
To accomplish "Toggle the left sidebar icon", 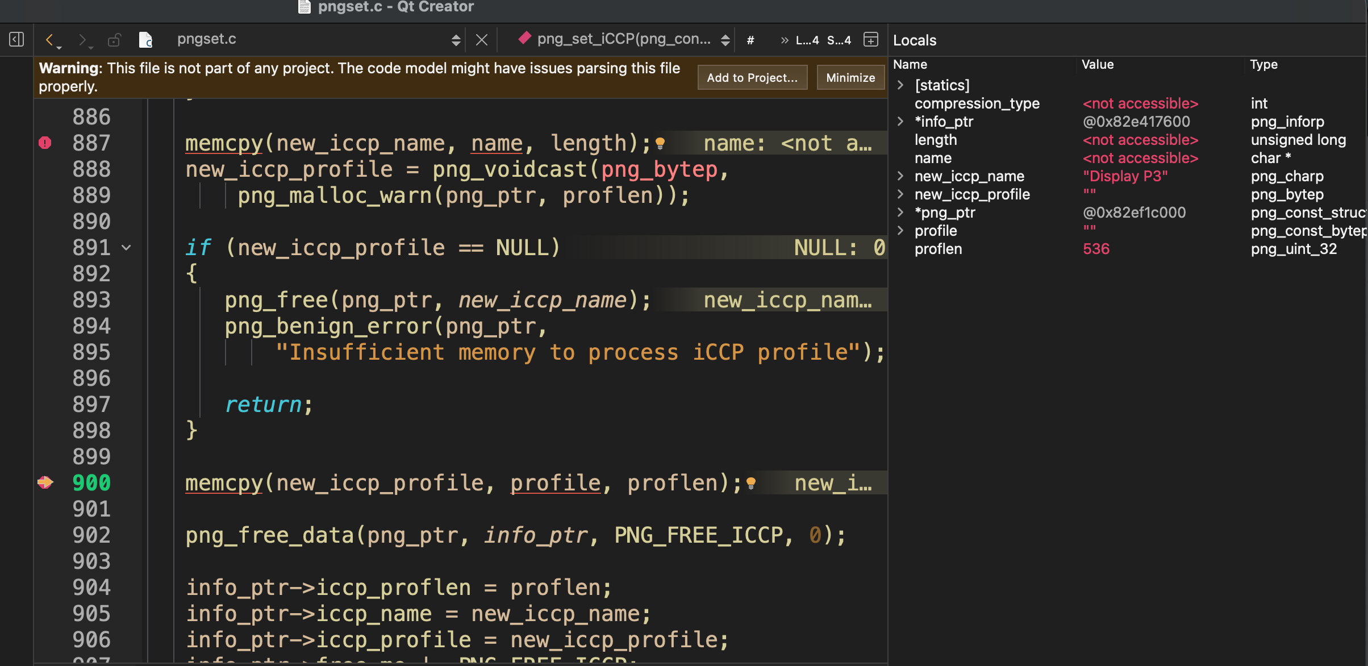I will click(16, 39).
